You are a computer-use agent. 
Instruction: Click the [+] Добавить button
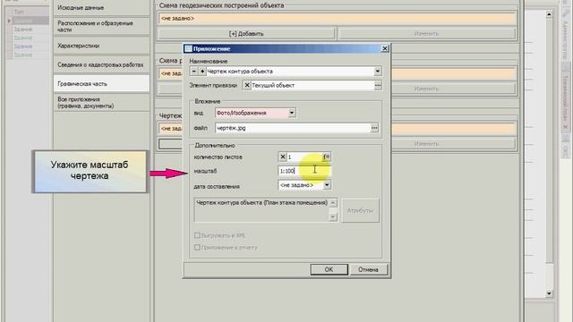(x=246, y=34)
